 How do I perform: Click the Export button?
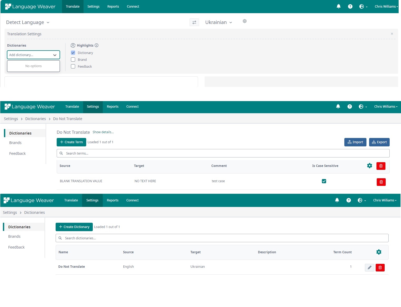(379, 142)
